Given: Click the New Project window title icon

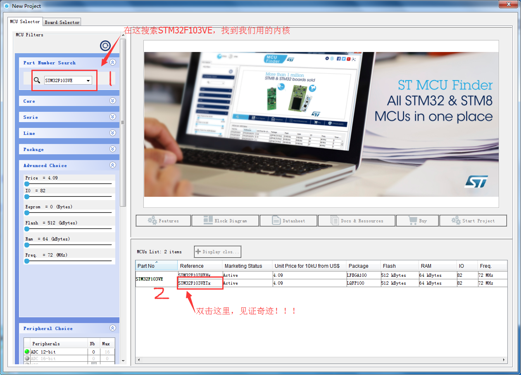Looking at the screenshot, I should 7,6.
